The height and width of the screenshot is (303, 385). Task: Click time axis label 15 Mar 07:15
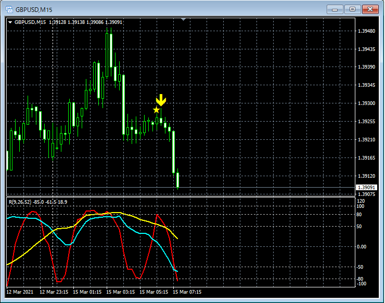(187, 292)
